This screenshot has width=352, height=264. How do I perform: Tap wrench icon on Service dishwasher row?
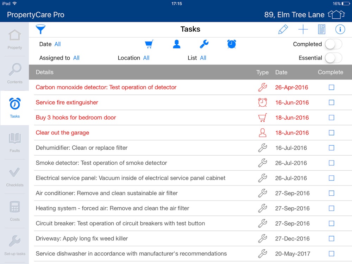point(263,253)
